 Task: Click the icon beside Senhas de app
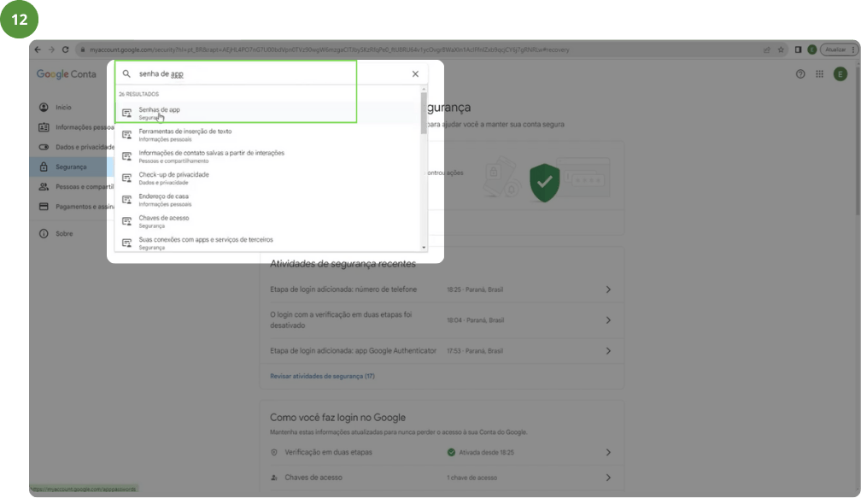click(x=126, y=113)
